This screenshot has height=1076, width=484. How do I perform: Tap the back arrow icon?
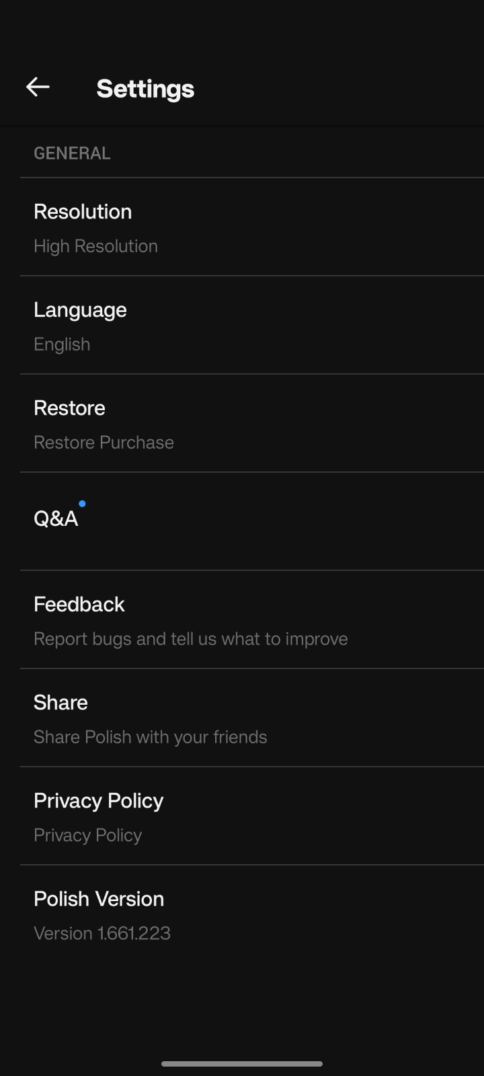pos(38,87)
